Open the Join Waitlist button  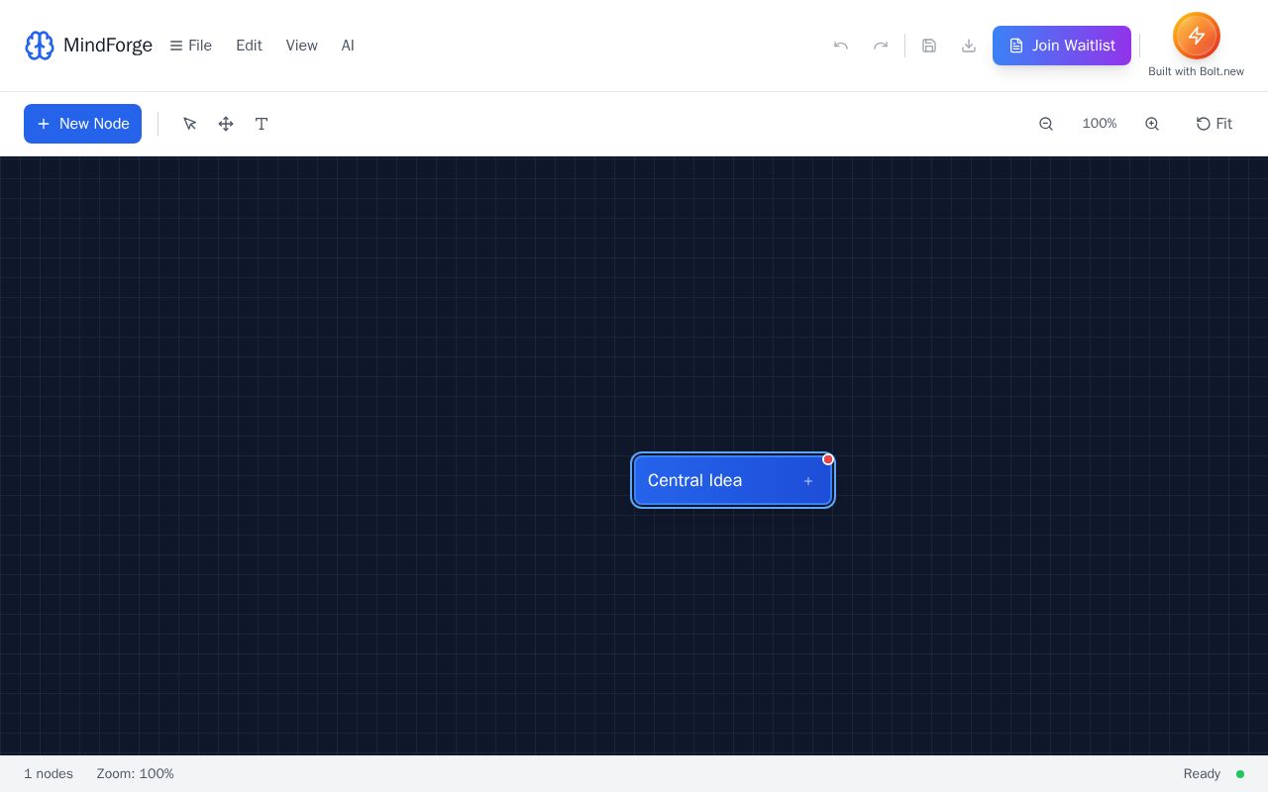pos(1062,46)
